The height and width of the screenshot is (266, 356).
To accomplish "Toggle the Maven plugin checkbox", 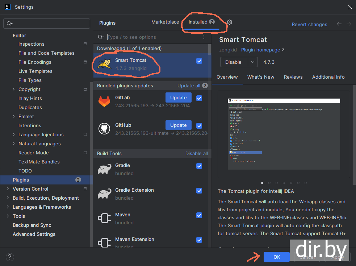I will point(199,215).
